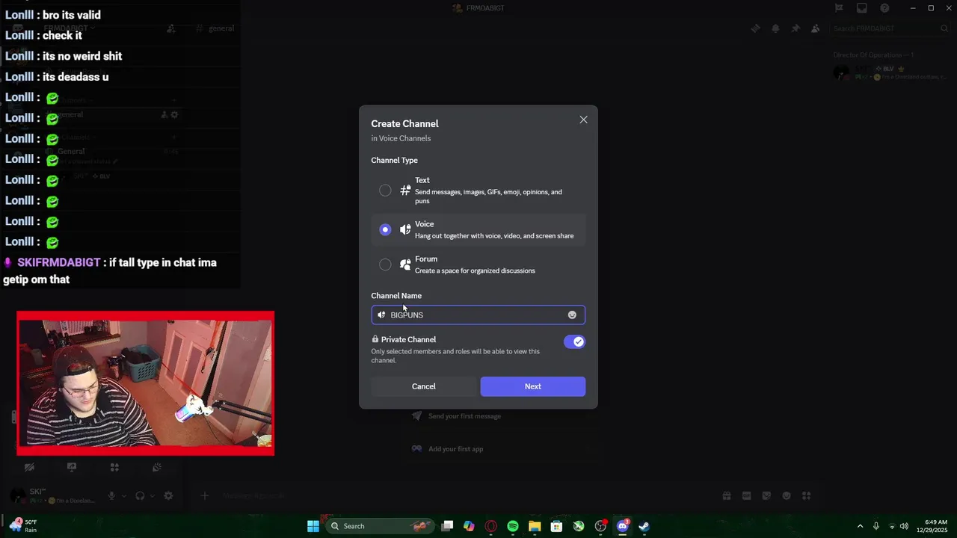Viewport: 957px width, 538px height.
Task: Click the Search FRMDABIGT field
Action: point(890,28)
